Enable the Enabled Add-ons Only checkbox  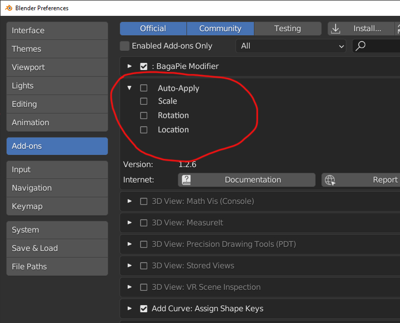[x=125, y=46]
